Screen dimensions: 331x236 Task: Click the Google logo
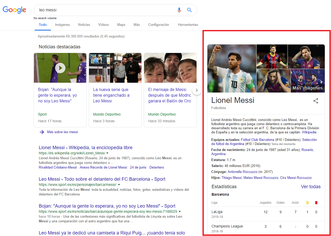(14, 10)
